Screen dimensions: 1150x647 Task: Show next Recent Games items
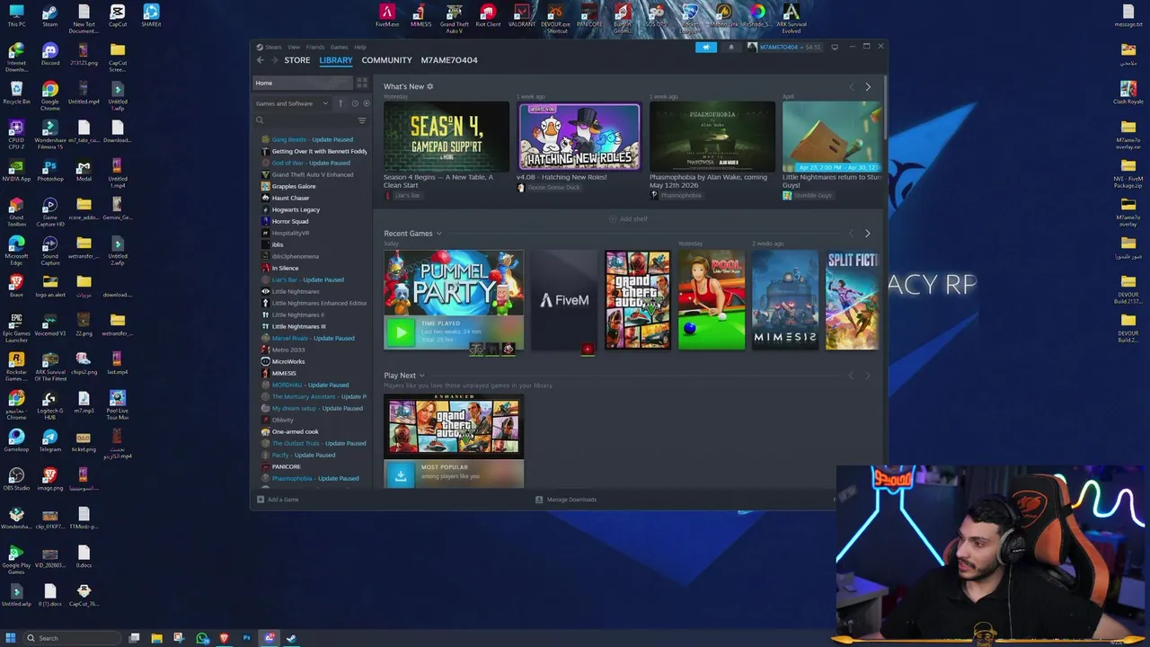pos(867,234)
